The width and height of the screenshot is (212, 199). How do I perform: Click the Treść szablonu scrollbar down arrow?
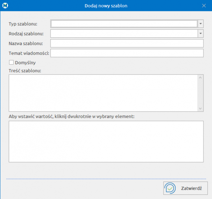coord(200,109)
